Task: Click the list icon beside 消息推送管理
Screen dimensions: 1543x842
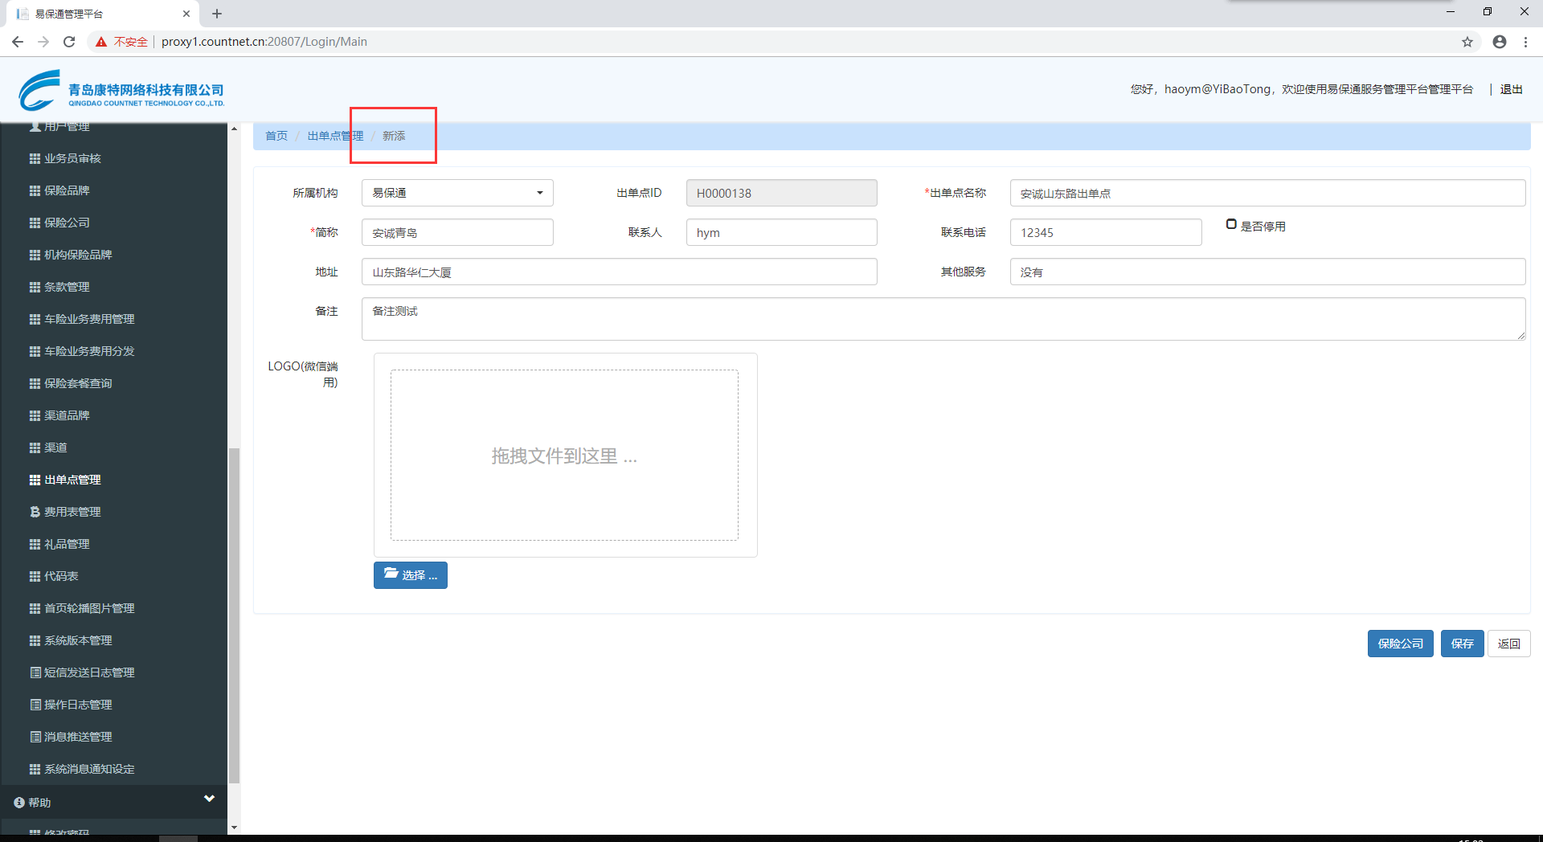Action: pos(35,737)
